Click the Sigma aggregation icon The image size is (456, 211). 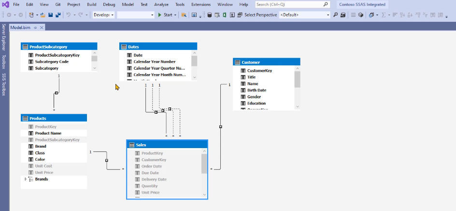pos(384,15)
